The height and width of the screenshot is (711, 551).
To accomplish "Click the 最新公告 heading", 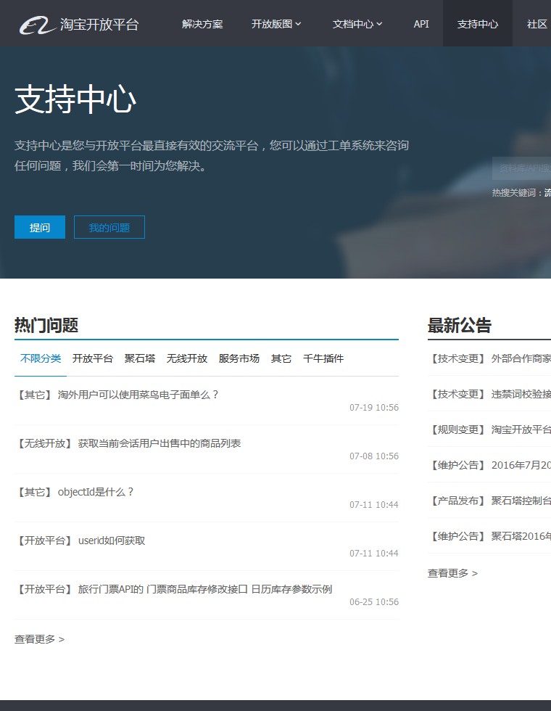I will point(460,326).
